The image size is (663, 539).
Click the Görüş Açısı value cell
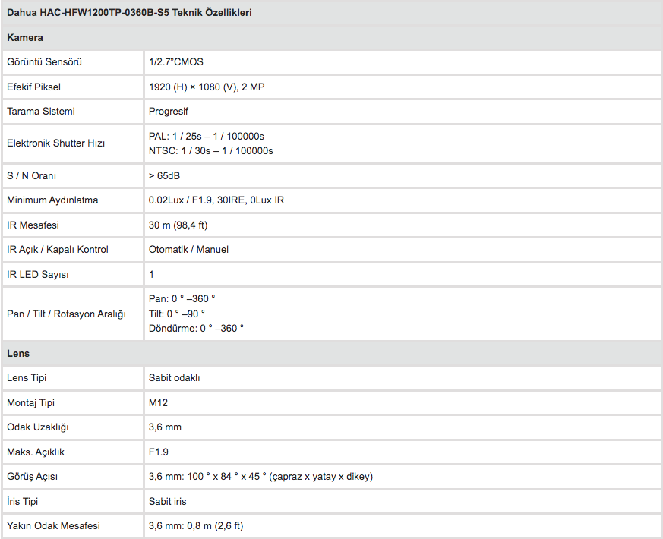pyautogui.click(x=403, y=477)
